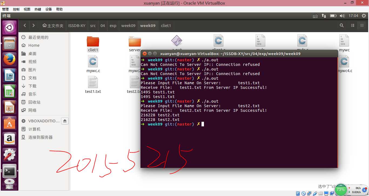Click the exp path button

point(113,26)
